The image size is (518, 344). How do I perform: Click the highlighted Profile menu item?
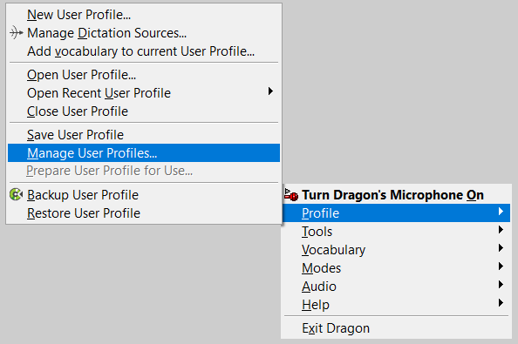click(397, 213)
